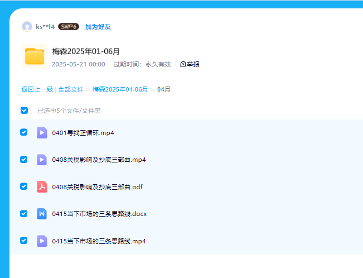Click the SVIP6 membership badge
The image size is (363, 278).
pyautogui.click(x=69, y=26)
